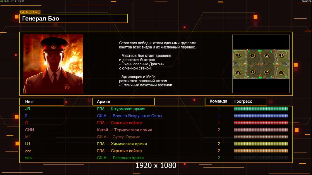Click zzz's orange progress bar
The image size is (312, 175).
tap(261, 150)
